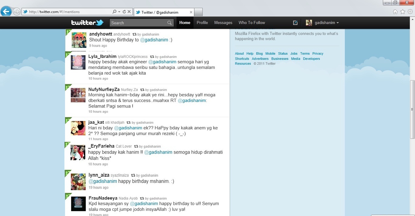Open the Help footer link
Image resolution: width=415 pixels, height=216 pixels.
(250, 53)
